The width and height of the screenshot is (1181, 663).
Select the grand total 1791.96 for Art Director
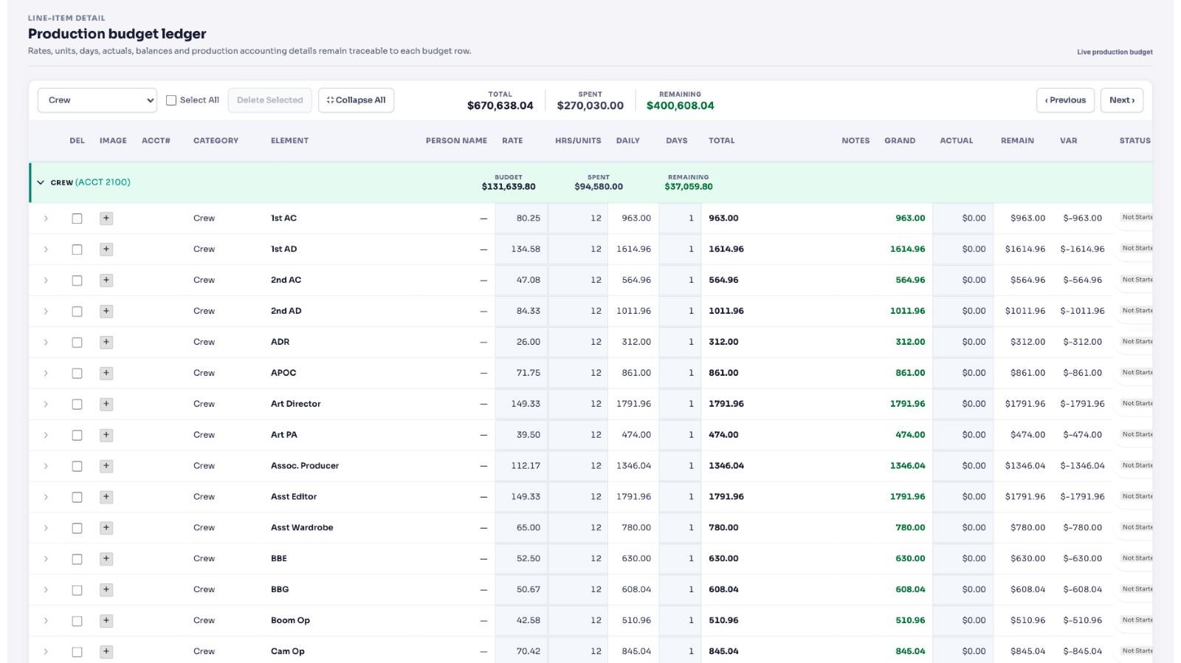[x=907, y=405]
